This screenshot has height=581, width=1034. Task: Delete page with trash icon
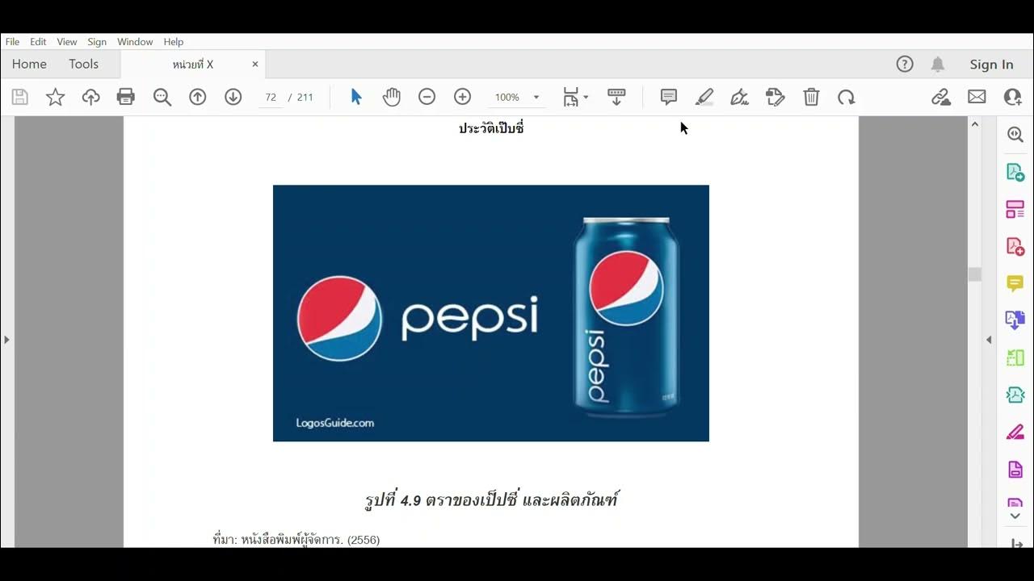(x=811, y=98)
